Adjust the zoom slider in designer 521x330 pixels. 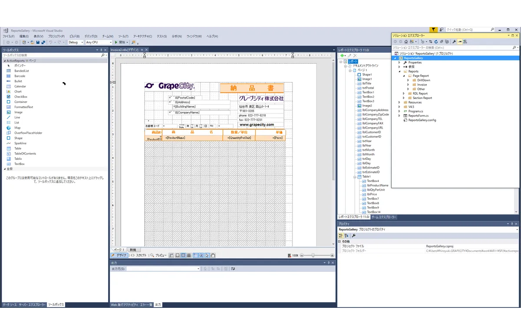tap(313, 255)
